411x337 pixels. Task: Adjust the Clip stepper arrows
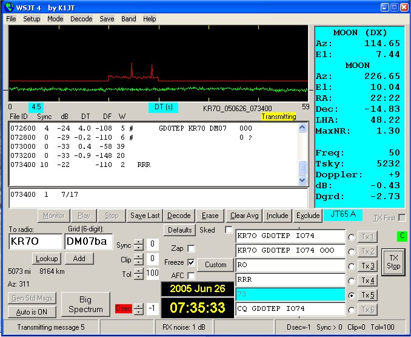[x=138, y=259]
